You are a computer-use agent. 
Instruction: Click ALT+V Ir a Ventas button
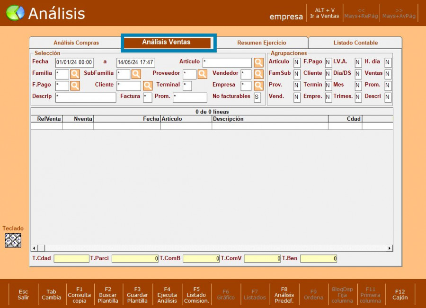tap(324, 13)
